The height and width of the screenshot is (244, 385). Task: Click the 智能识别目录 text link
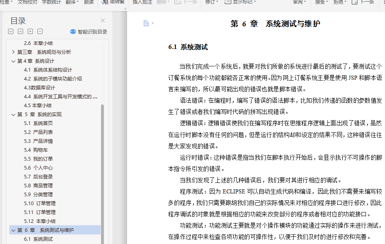tap(92, 32)
